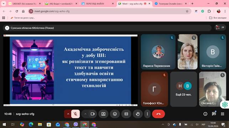Turn on closed captions
This screenshot has height=128, width=229.
(126, 114)
